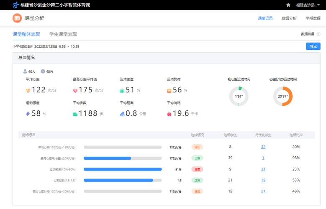
Task: Switch to 学生课堂表现 tab
Action: point(63,34)
